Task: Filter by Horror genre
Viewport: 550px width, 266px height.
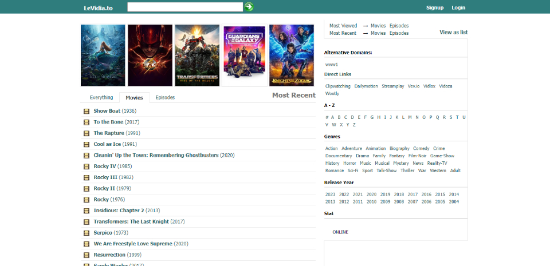Action: [349, 163]
